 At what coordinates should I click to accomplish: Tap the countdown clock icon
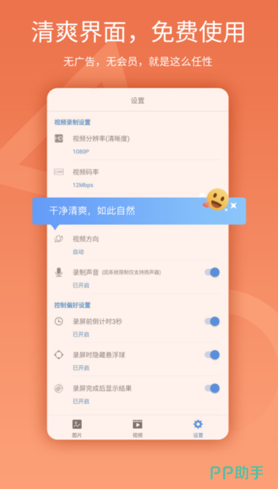point(59,321)
